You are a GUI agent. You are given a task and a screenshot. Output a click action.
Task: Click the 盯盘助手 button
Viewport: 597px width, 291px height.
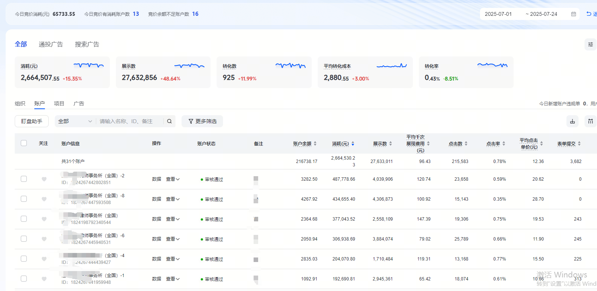pos(32,121)
